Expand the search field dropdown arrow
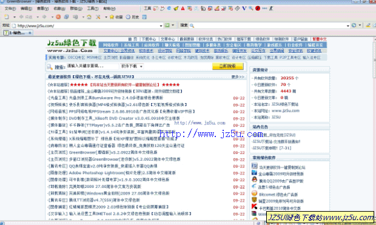Screen dimensions: 376x225 pyautogui.click(x=347, y=25)
